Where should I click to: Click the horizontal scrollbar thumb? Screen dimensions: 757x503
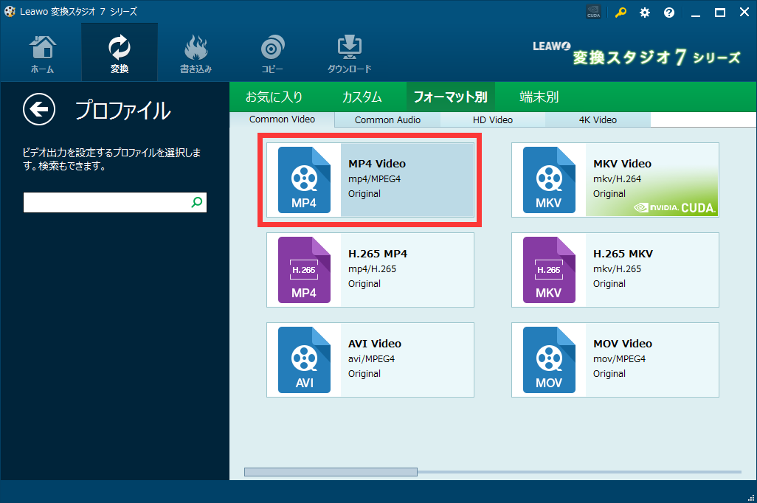[331, 472]
